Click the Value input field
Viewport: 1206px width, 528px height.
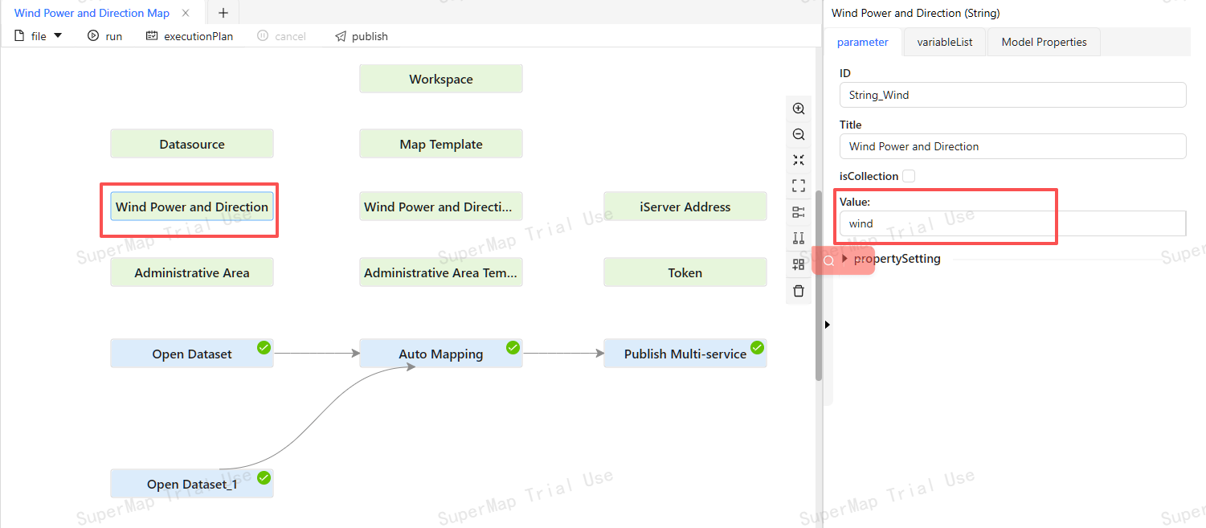(1012, 223)
